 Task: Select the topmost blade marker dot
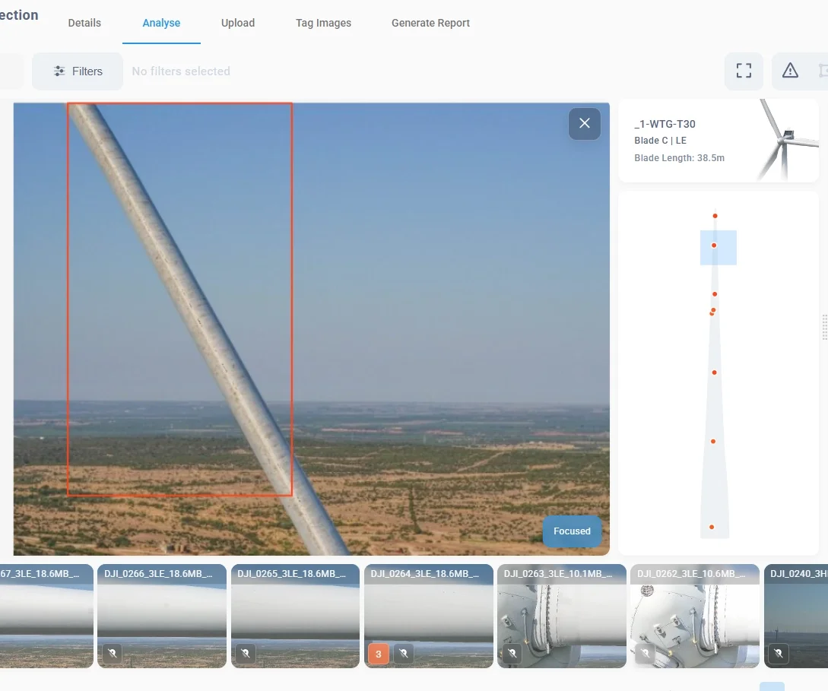click(x=715, y=216)
